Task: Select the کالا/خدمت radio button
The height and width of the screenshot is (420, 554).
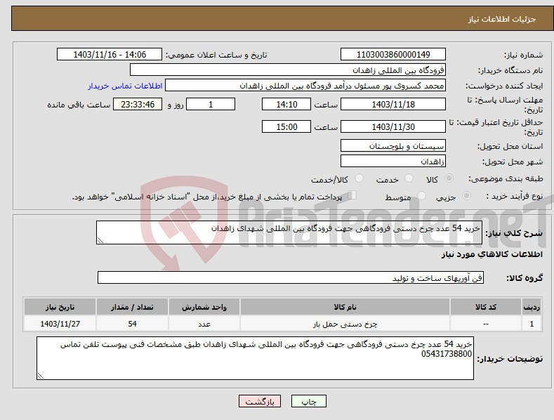Action: pos(359,178)
